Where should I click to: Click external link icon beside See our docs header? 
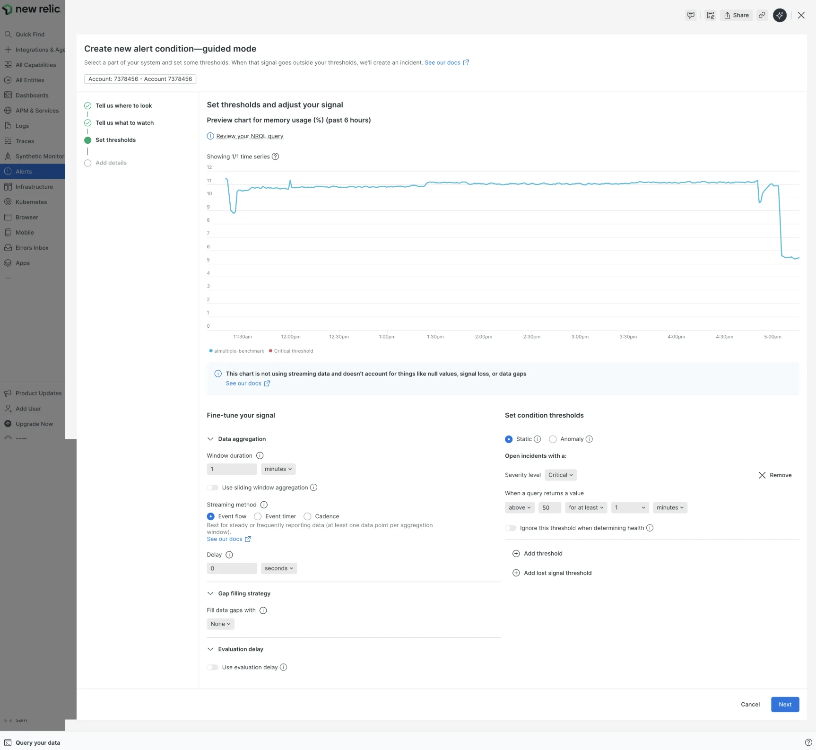point(466,62)
